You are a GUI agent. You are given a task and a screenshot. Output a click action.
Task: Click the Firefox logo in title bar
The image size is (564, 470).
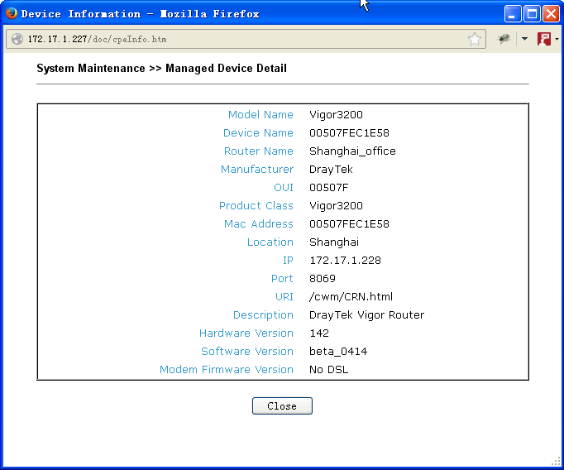pyautogui.click(x=12, y=13)
